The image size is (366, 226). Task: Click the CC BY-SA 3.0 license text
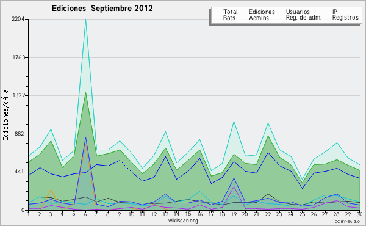point(347,221)
